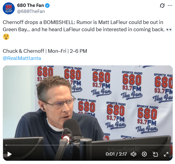Image resolution: width=175 pixels, height=164 pixels.
Task: Open the three-dot more options menu
Action: point(170,5)
